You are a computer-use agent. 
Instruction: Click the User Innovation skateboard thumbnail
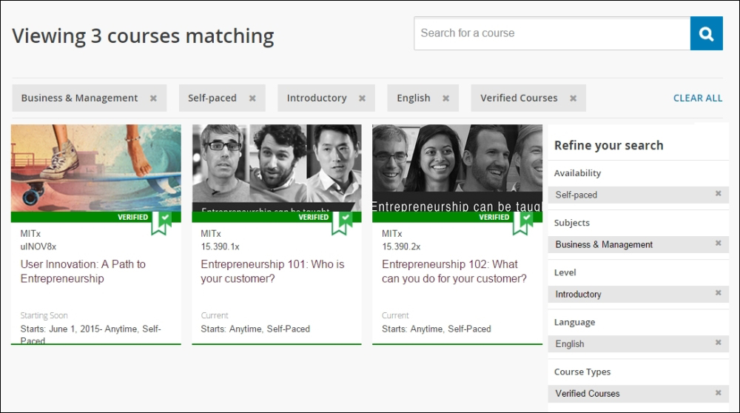pos(95,167)
